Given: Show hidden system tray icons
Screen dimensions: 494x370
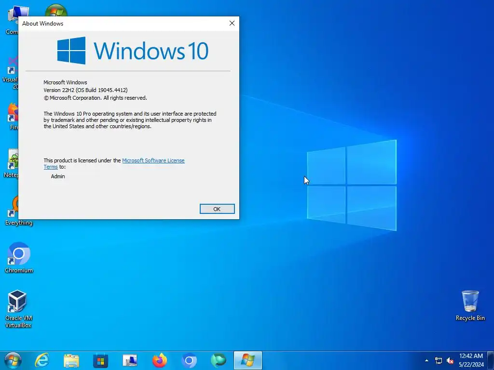Looking at the screenshot, I should [426, 360].
